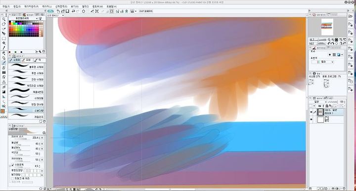Viewport: 356px width, 191px height.
Task: Toggle snap to ruler in the command bar
Action: (117, 11)
